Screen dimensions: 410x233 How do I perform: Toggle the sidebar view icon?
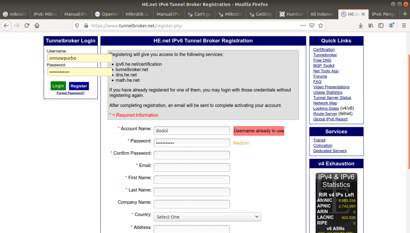[x=380, y=25]
